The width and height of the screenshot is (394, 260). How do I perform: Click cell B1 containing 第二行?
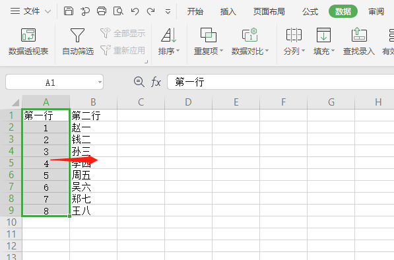click(x=93, y=115)
